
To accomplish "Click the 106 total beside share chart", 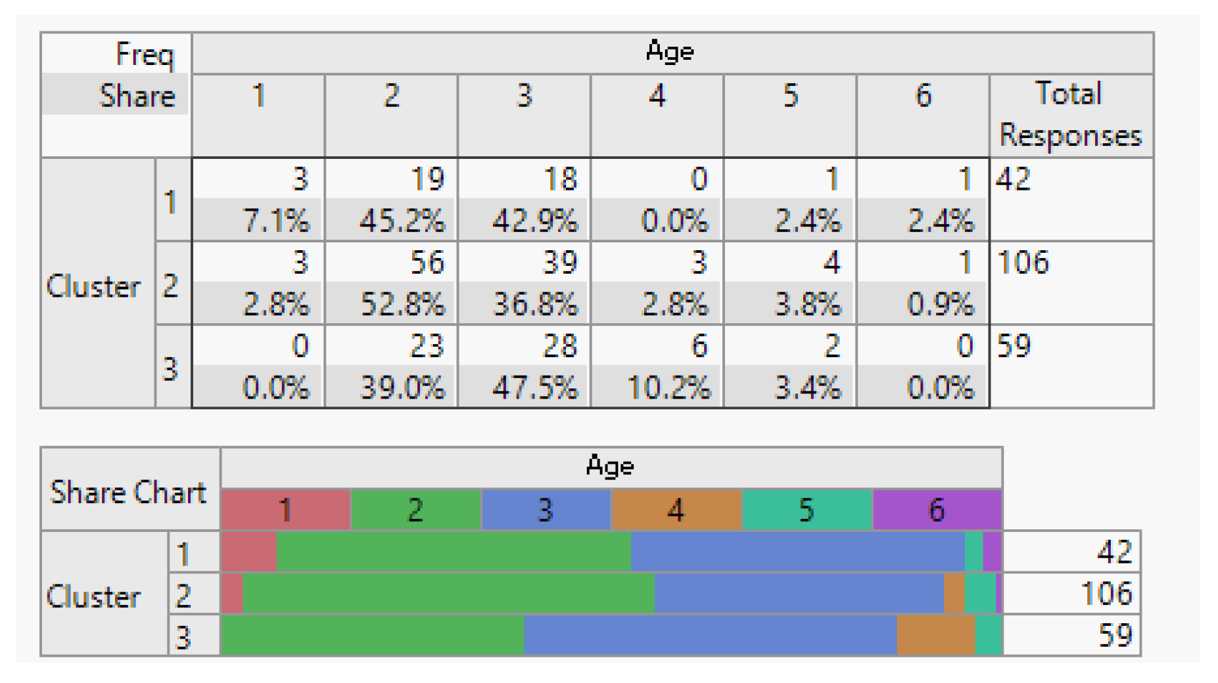I will tap(1106, 594).
